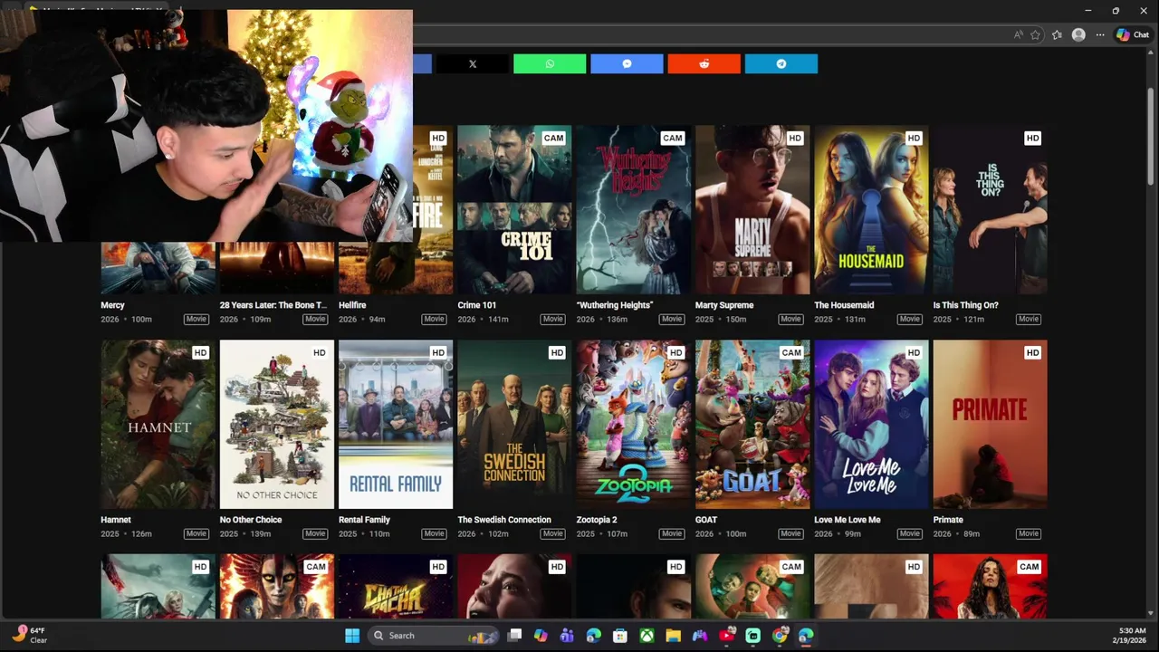Open the YouTube app on the taskbar

[726, 636]
